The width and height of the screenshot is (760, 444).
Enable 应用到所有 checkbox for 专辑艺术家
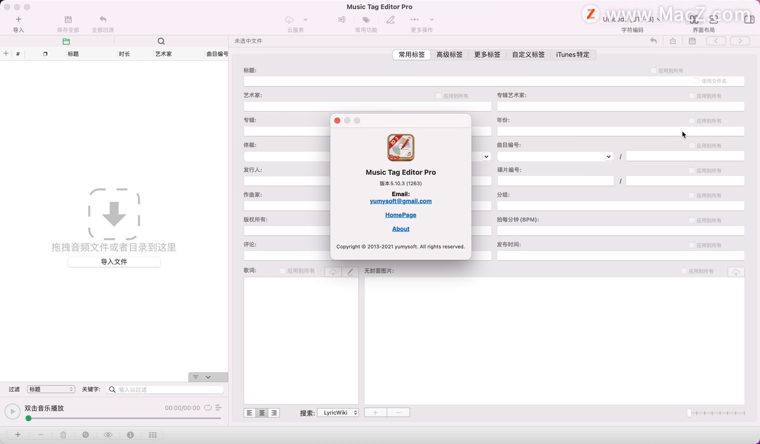coord(692,96)
